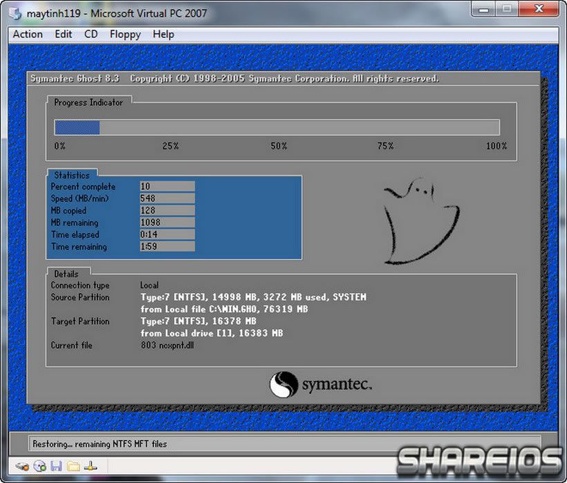
Task: Click the Ghost mascot drawing
Action: [421, 221]
